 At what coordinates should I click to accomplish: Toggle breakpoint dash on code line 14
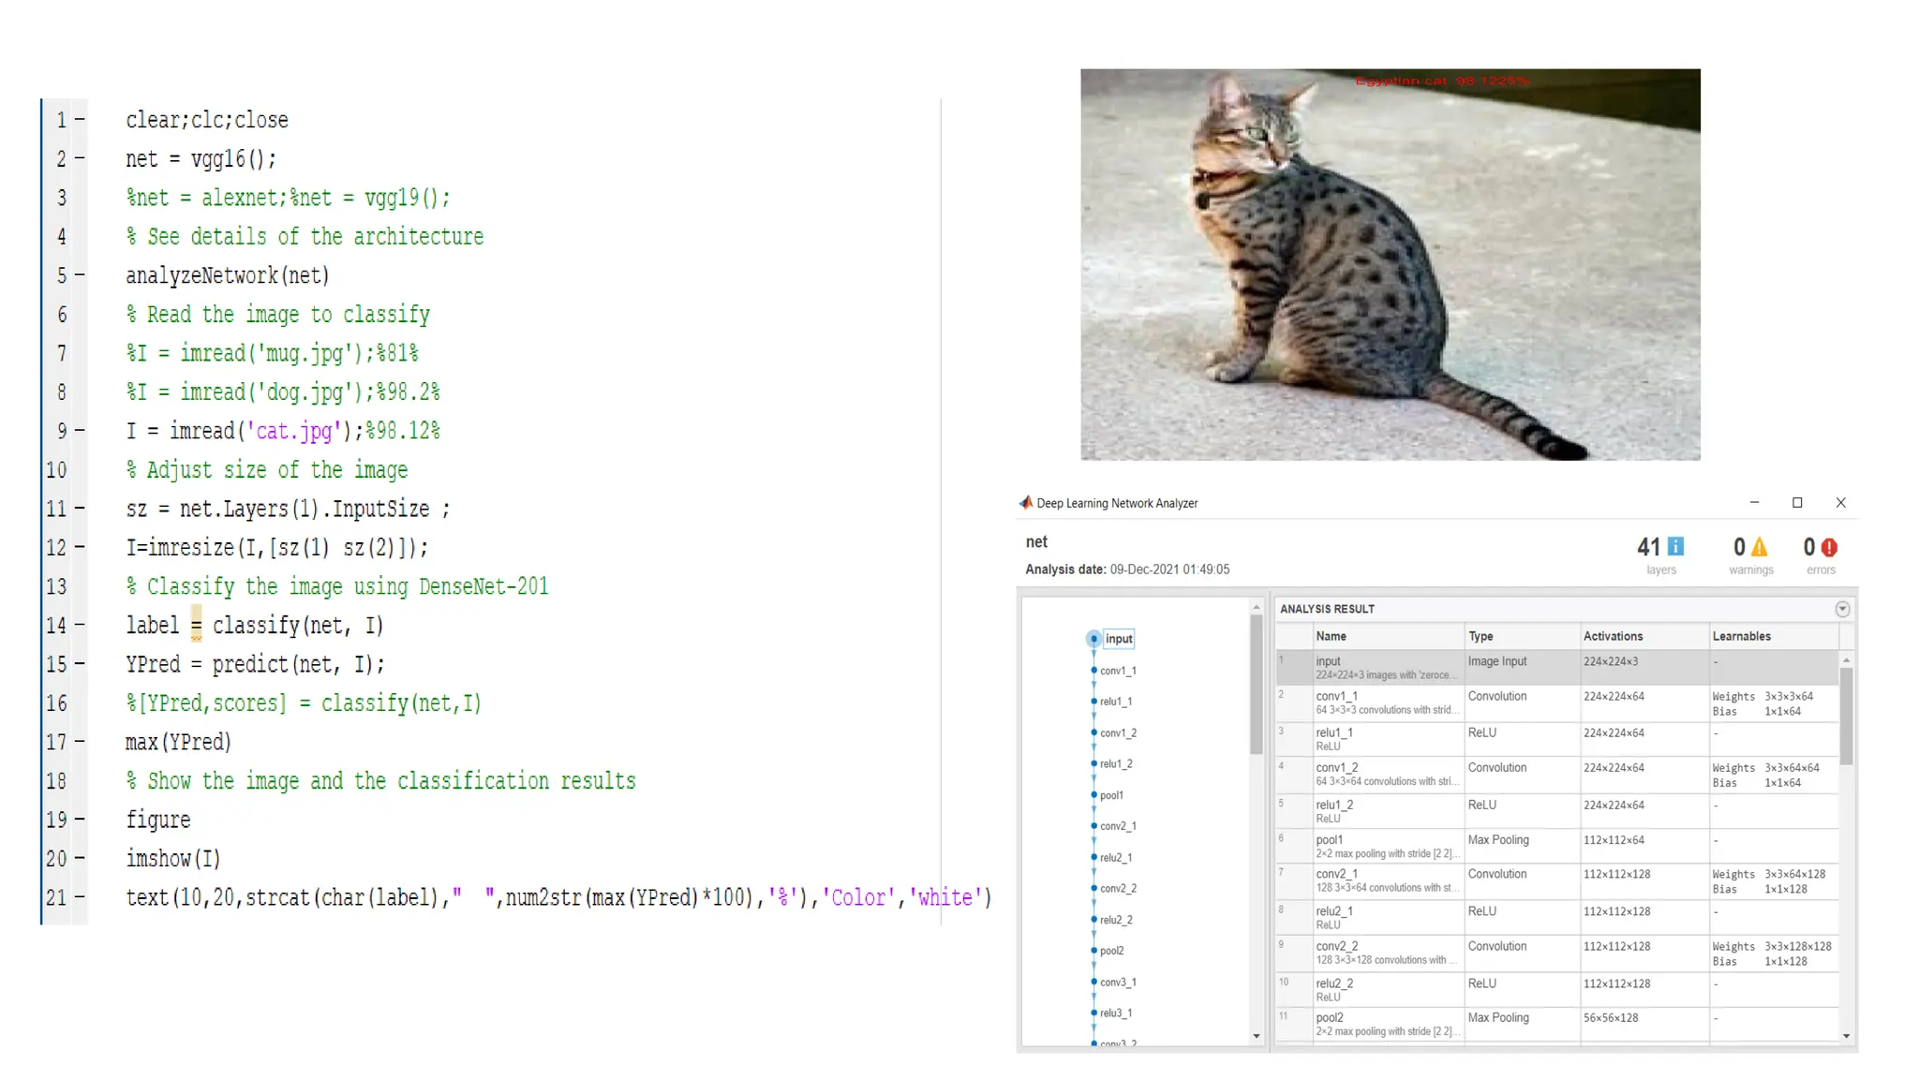point(80,625)
